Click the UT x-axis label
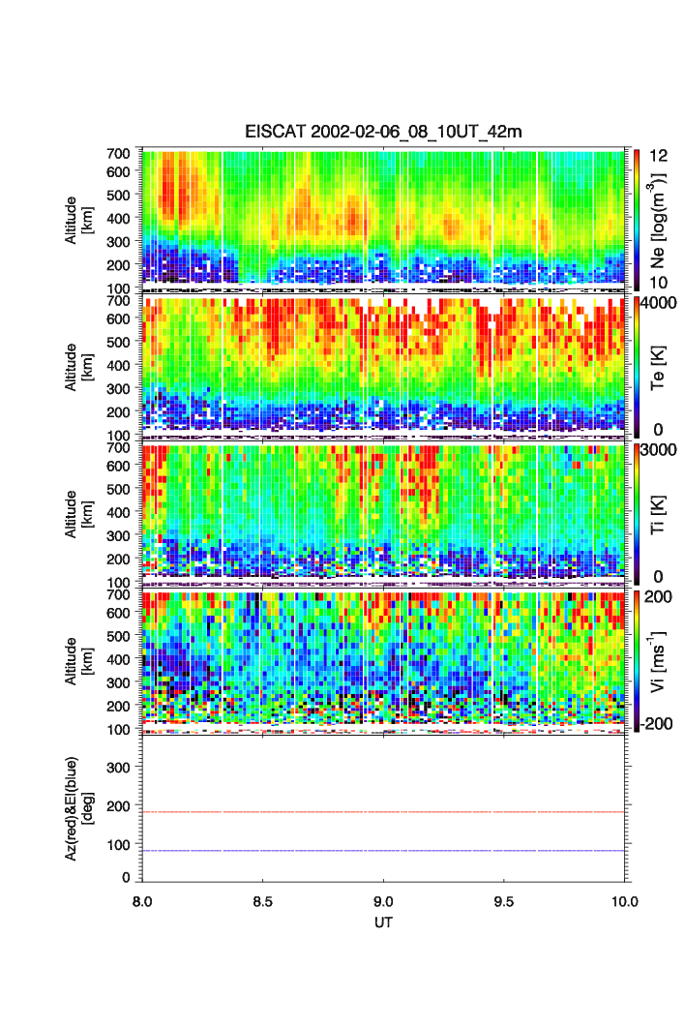The width and height of the screenshot is (685, 1029). click(383, 923)
